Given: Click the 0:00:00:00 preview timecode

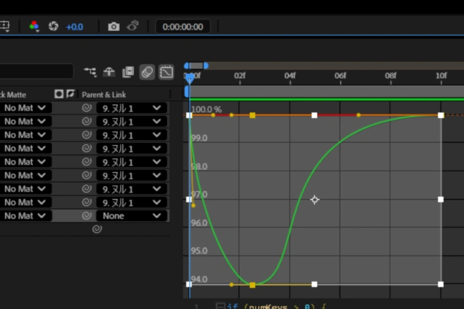Looking at the screenshot, I should pos(183,27).
